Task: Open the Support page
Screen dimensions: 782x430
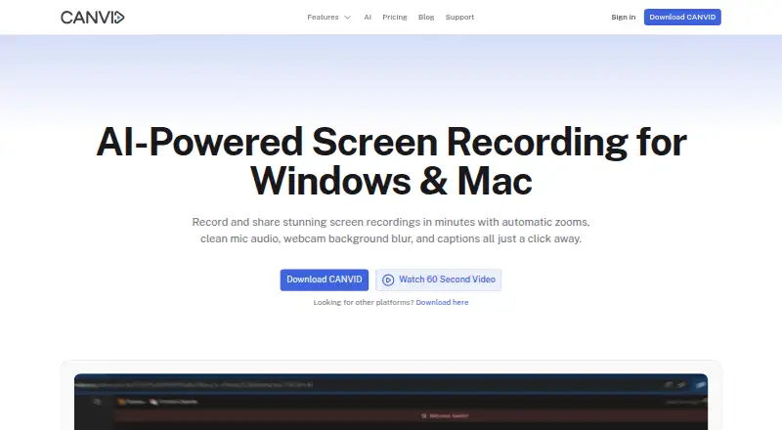Action: click(459, 17)
